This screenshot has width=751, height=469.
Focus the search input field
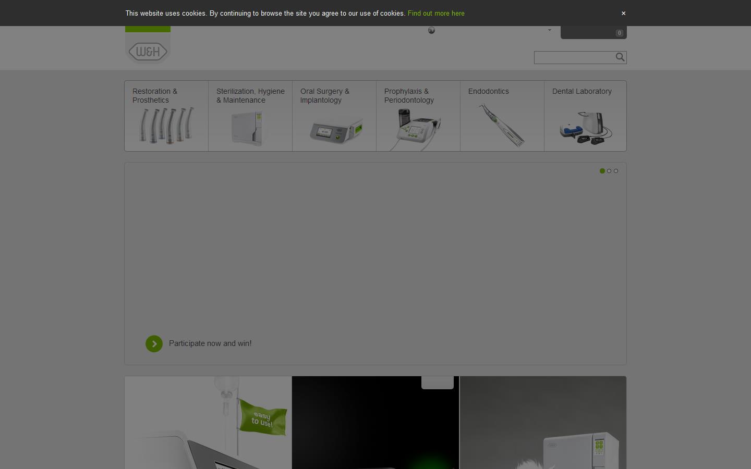pos(573,57)
